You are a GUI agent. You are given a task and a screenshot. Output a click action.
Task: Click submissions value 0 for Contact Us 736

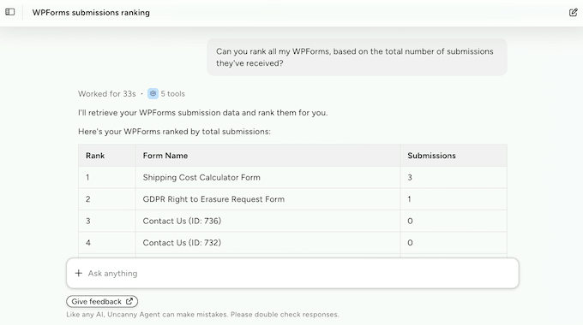(454, 222)
